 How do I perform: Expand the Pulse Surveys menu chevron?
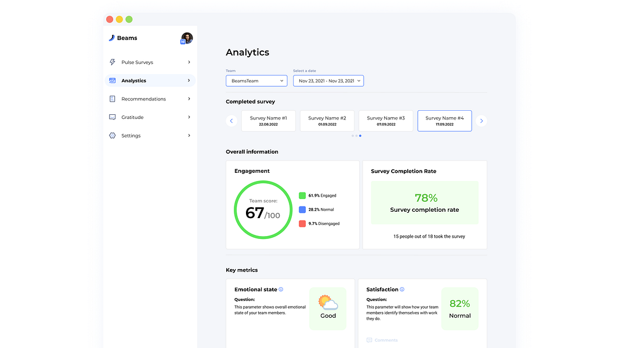click(189, 62)
